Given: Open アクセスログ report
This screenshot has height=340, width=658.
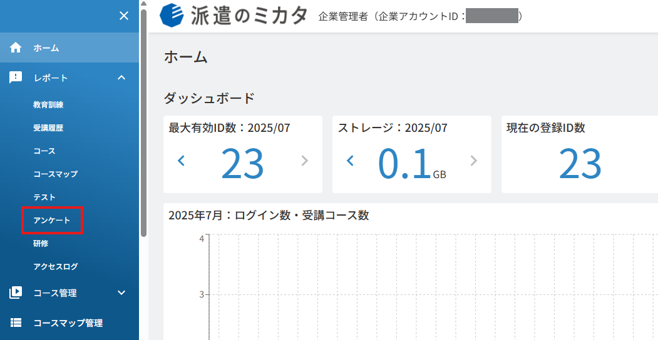Looking at the screenshot, I should coord(55,266).
